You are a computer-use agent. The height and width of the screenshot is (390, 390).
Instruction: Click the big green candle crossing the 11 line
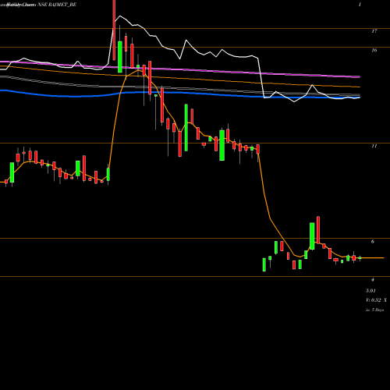pyautogui.click(x=222, y=145)
